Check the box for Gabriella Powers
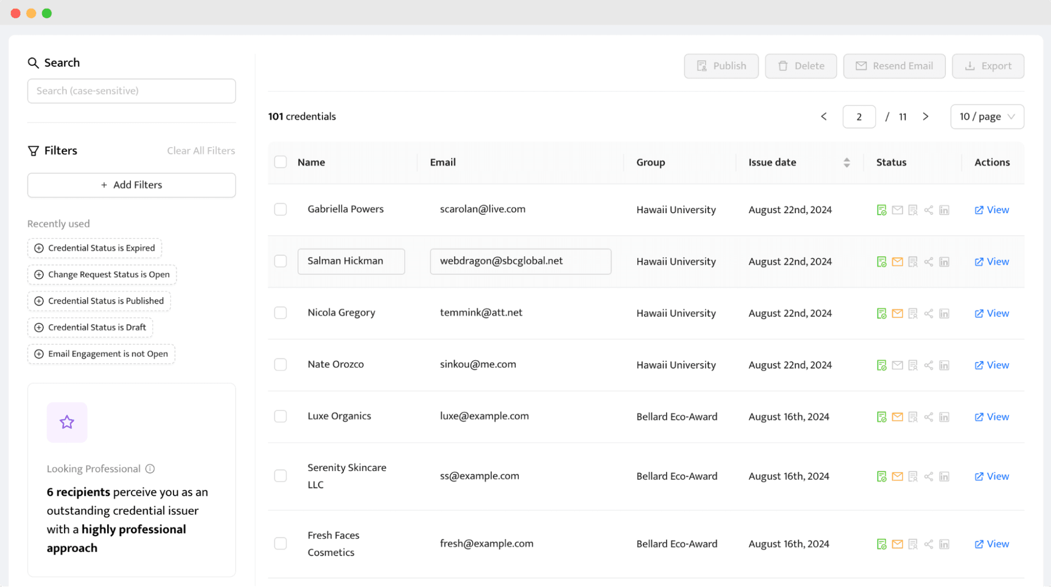 [x=280, y=209]
